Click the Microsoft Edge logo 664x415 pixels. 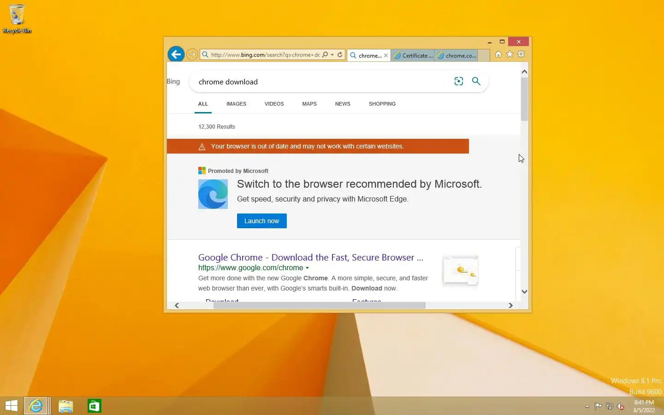213,194
